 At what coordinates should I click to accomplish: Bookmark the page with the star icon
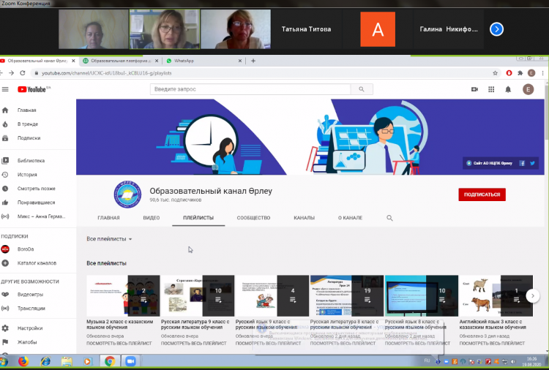[495, 73]
